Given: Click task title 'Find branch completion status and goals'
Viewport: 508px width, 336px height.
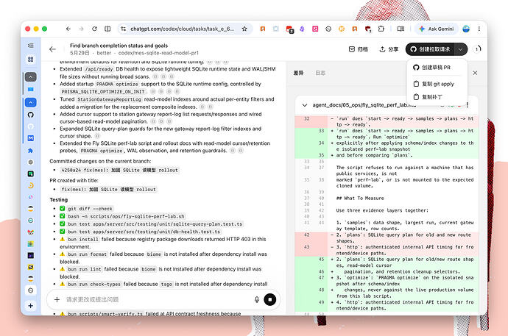Looking at the screenshot, I should click(x=119, y=46).
